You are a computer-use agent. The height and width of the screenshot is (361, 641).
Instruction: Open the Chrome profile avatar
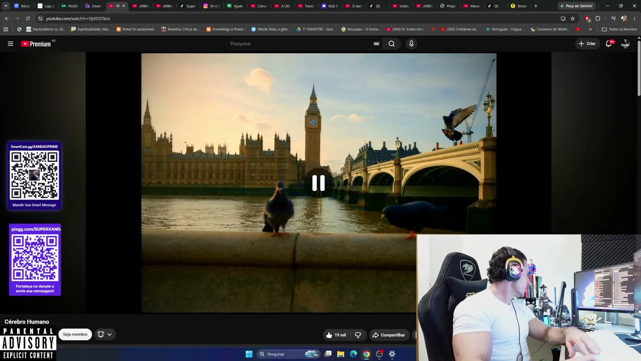click(x=624, y=19)
